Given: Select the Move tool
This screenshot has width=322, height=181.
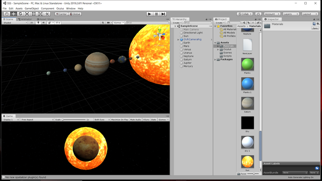Looking at the screenshot, I should (x=14, y=14).
